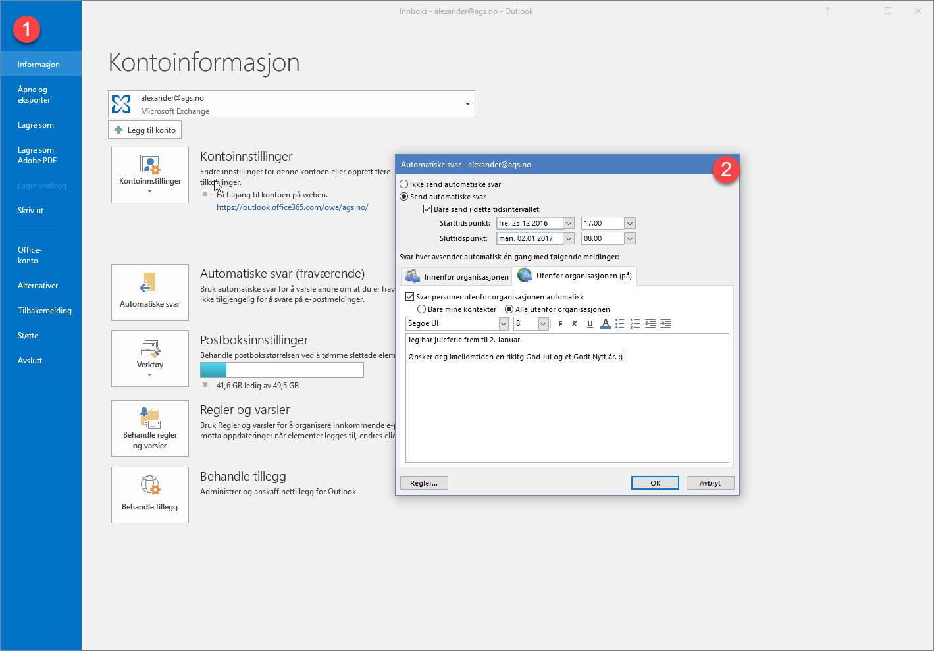This screenshot has width=934, height=651.
Task: Click Avslutt to exit Outlook
Action: pos(41,361)
